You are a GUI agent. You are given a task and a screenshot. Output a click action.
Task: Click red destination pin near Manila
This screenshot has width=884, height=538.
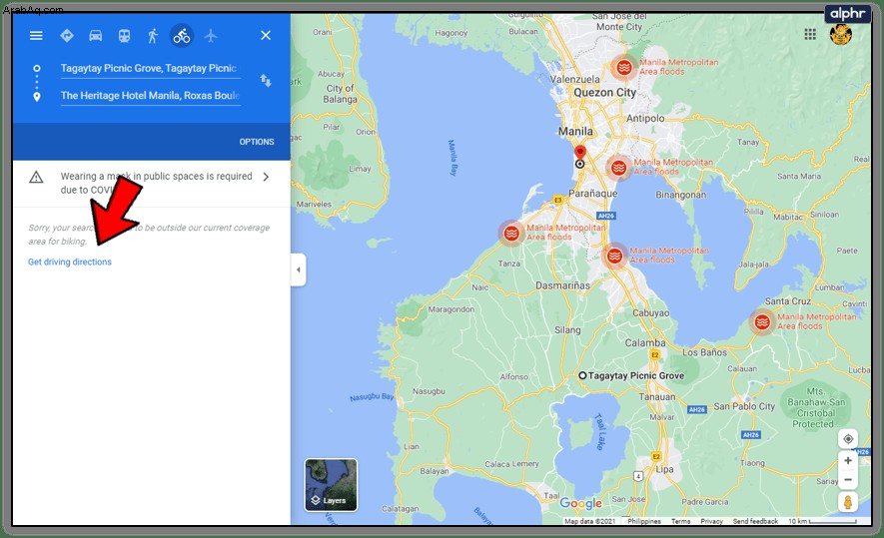coord(580,153)
